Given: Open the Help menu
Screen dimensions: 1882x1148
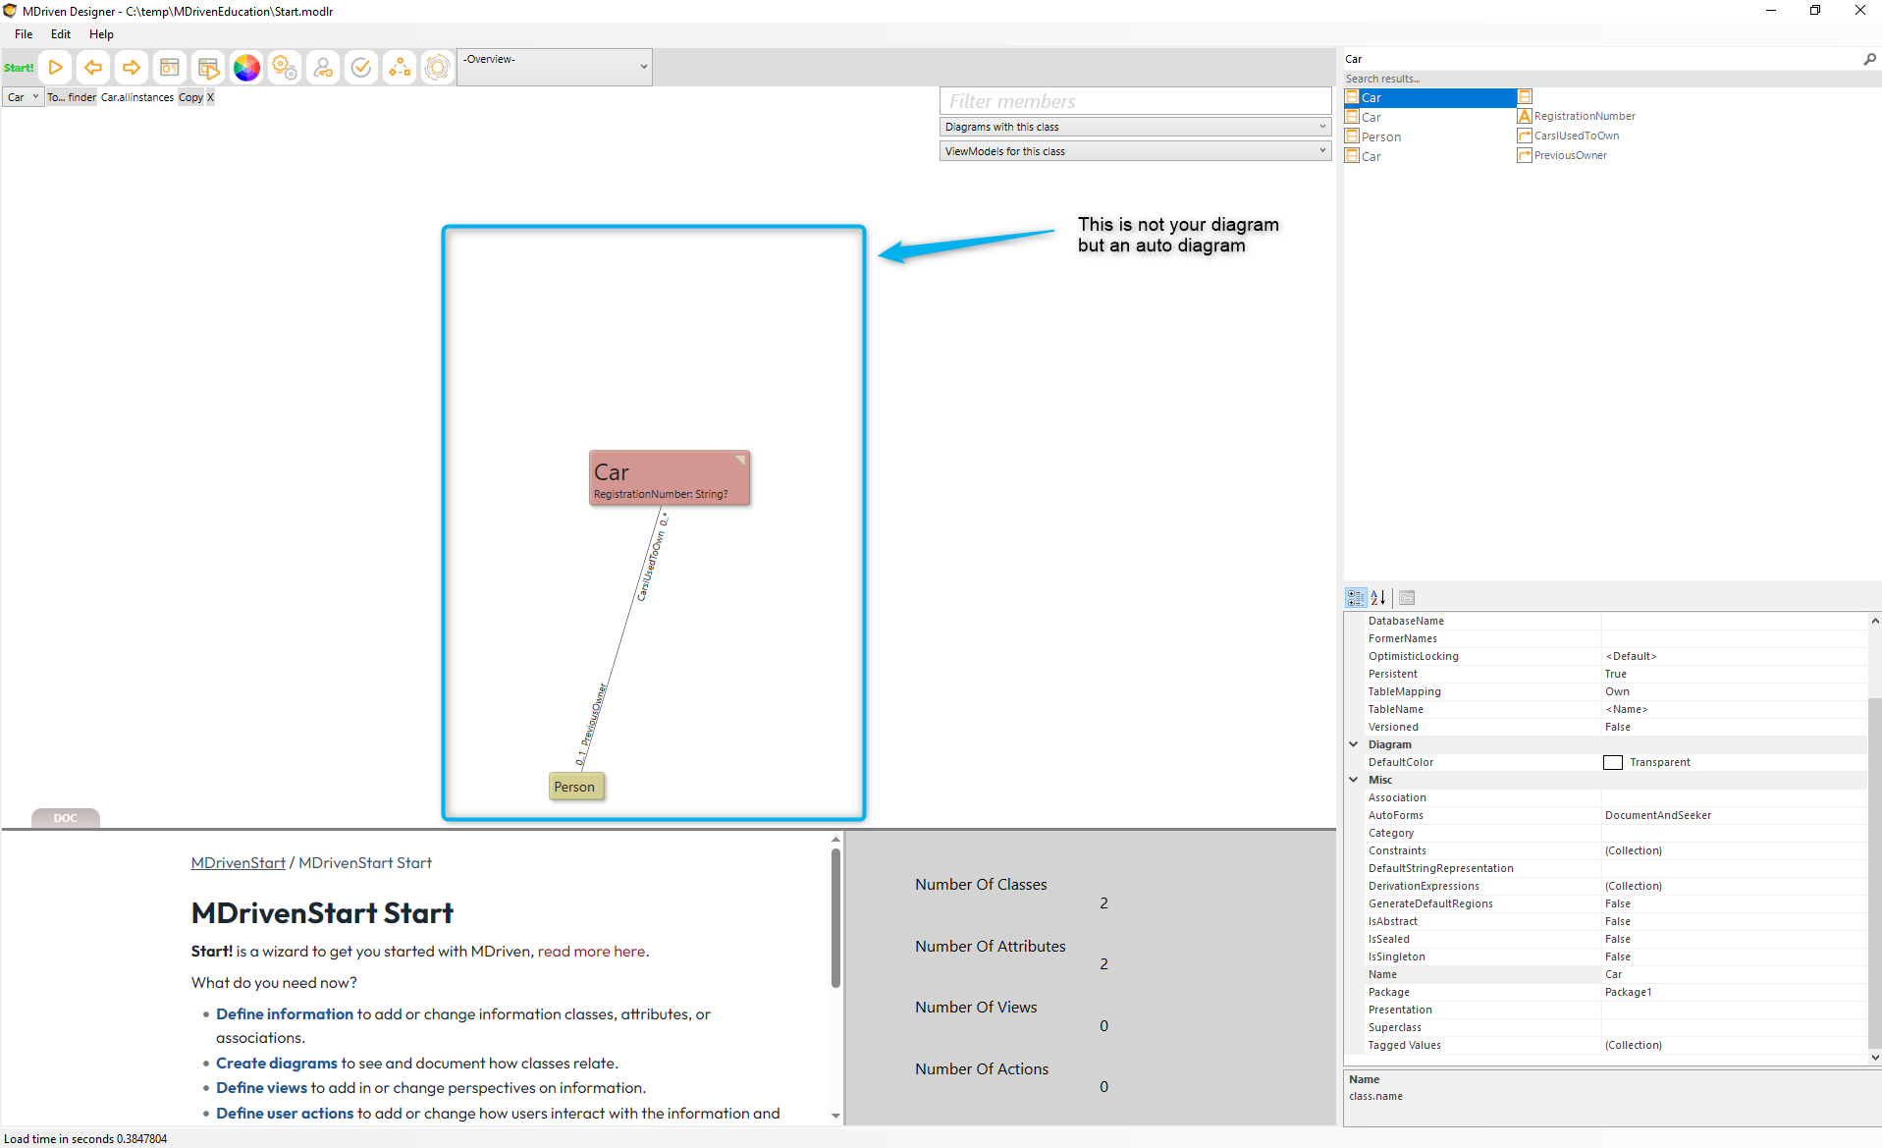Looking at the screenshot, I should 101,34.
